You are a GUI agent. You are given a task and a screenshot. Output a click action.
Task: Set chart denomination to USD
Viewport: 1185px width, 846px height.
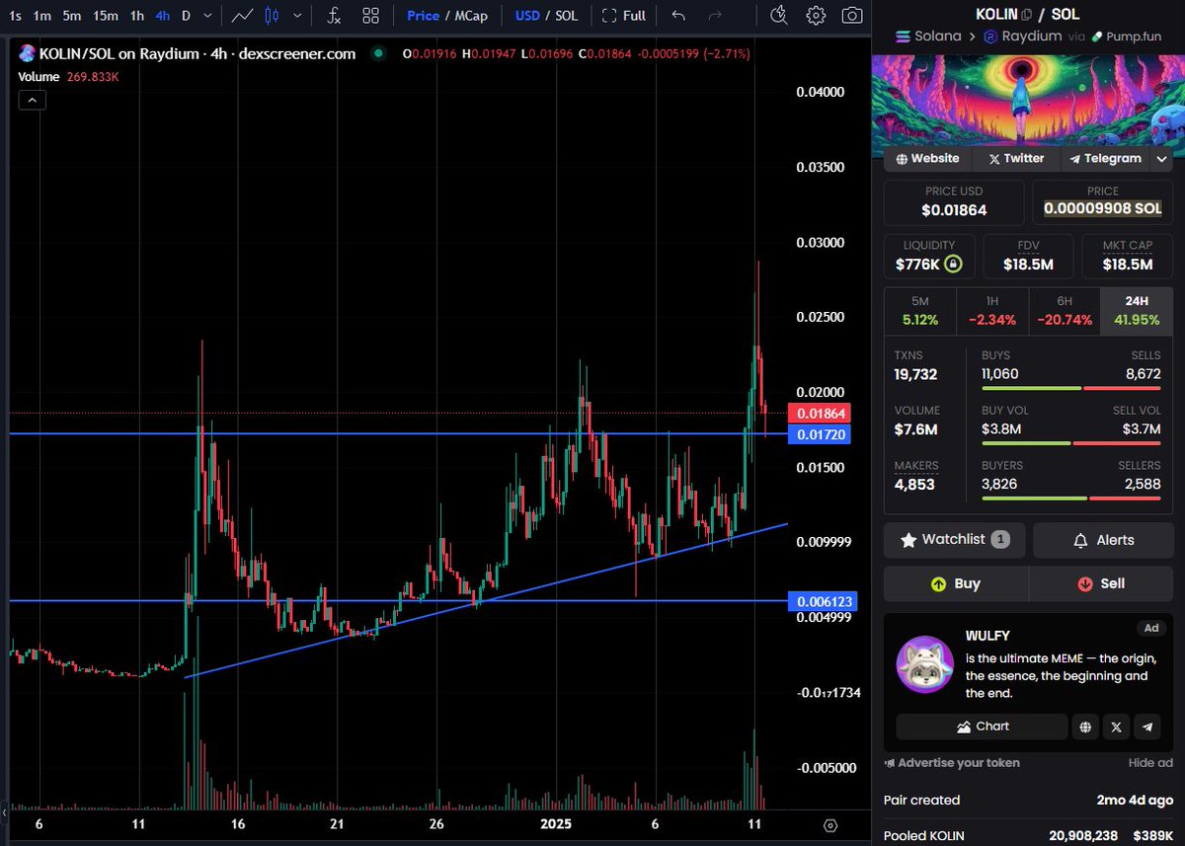pos(527,16)
